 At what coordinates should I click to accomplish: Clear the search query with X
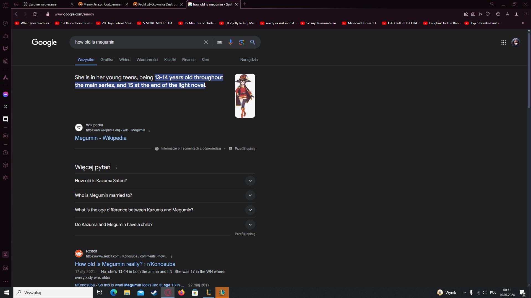point(206,42)
